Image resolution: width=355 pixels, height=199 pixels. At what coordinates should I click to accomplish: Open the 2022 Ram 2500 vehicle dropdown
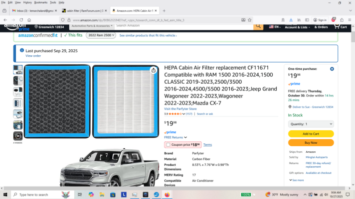tap(101, 35)
